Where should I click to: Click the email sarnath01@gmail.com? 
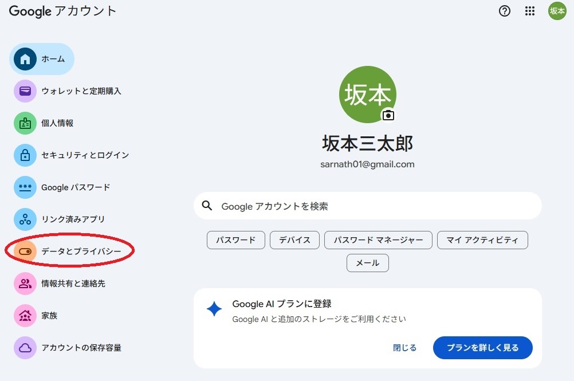pyautogui.click(x=368, y=164)
